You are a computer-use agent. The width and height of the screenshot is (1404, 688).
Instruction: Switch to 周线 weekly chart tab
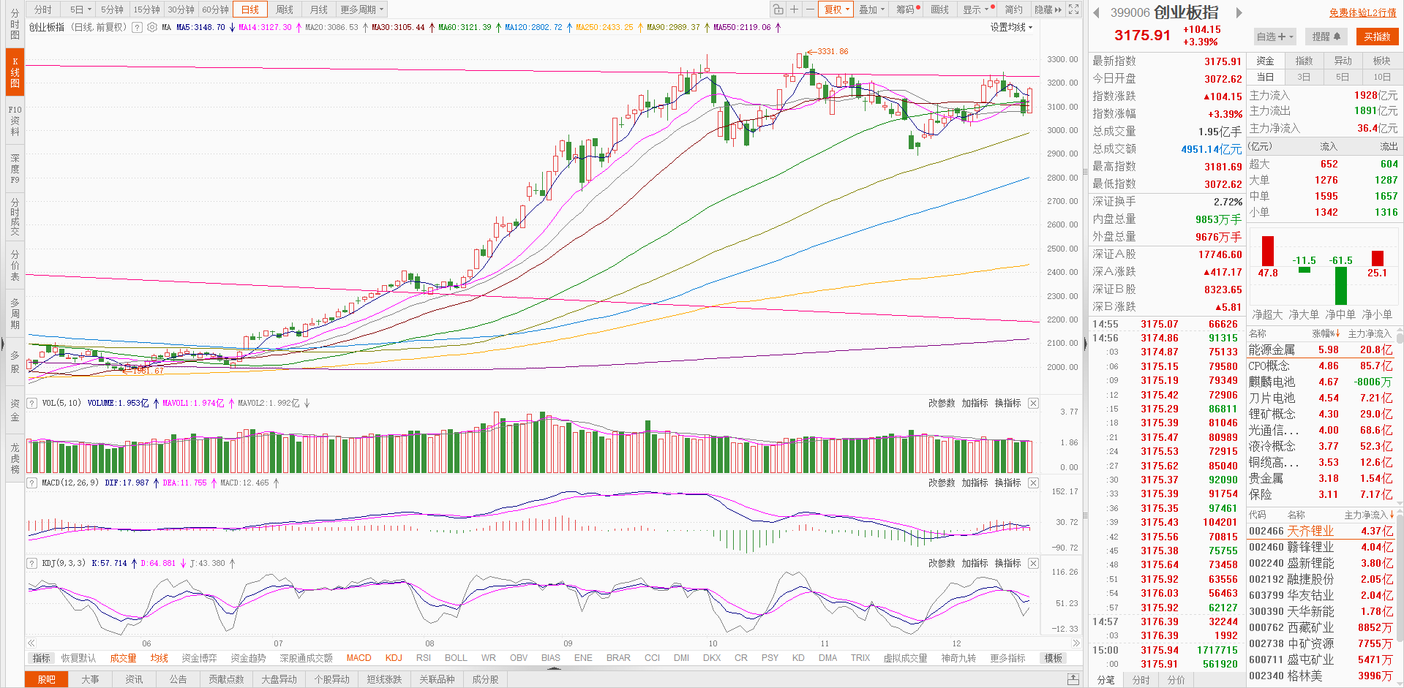point(285,10)
